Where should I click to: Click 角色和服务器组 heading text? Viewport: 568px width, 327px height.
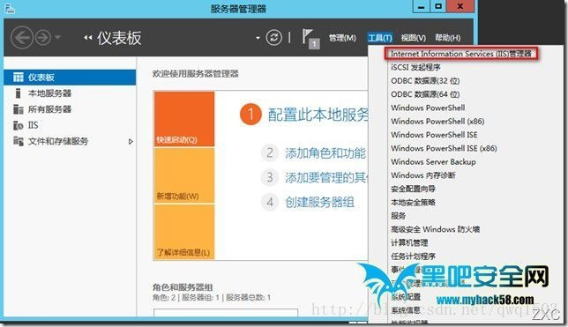183,287
